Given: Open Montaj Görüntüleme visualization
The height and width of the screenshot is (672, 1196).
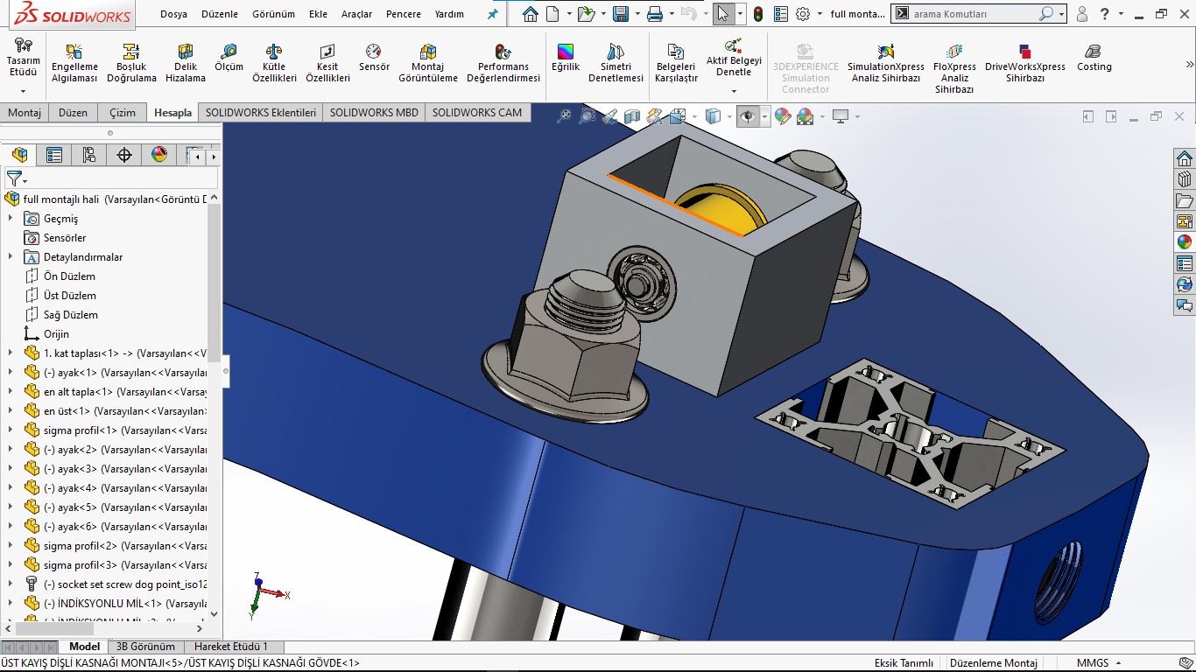Looking at the screenshot, I should (x=428, y=63).
